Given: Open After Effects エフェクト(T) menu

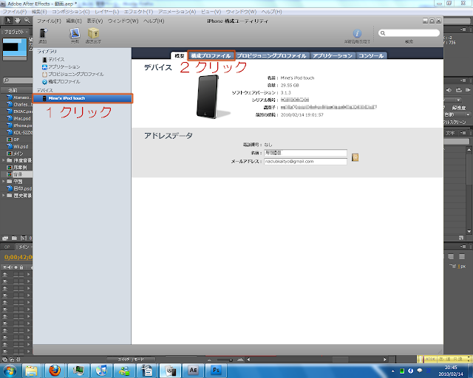Looking at the screenshot, I should pyautogui.click(x=138, y=12).
